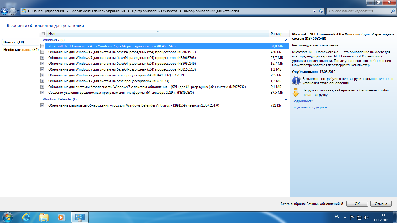
Task: Click the Forward navigation arrow
Action: [13, 11]
